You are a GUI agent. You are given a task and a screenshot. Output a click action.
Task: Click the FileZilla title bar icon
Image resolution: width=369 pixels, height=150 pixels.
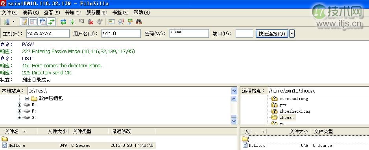(3, 4)
